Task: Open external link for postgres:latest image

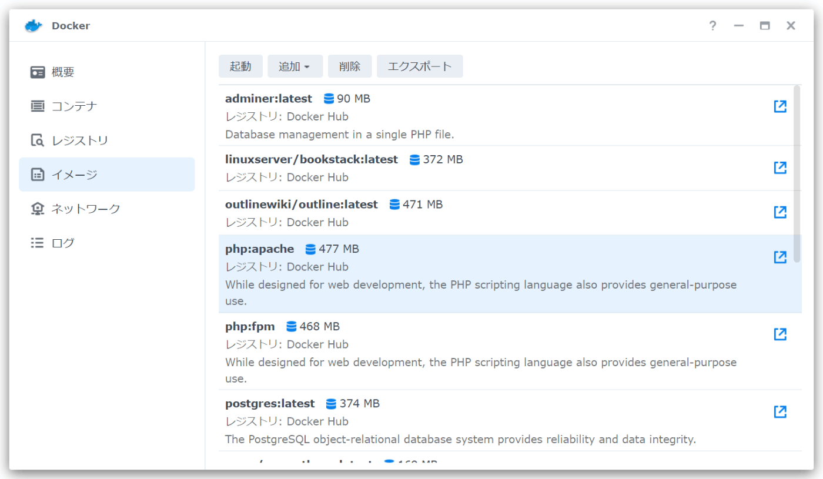Action: pyautogui.click(x=780, y=411)
